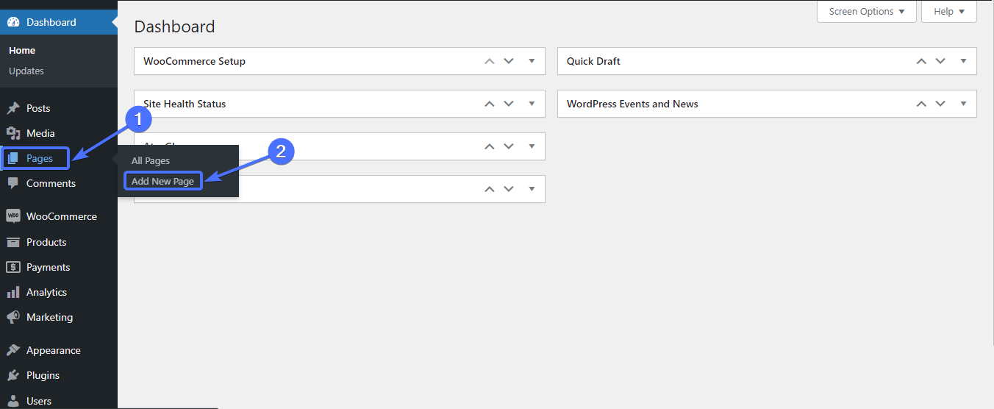
Task: Toggle the third left-column widget panel
Action: (x=532, y=146)
